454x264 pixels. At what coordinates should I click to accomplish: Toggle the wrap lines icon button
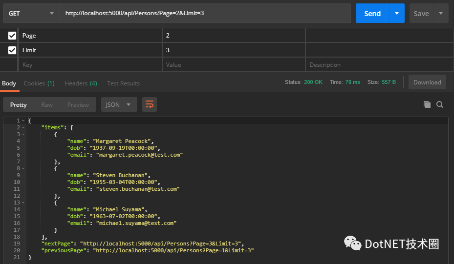150,104
